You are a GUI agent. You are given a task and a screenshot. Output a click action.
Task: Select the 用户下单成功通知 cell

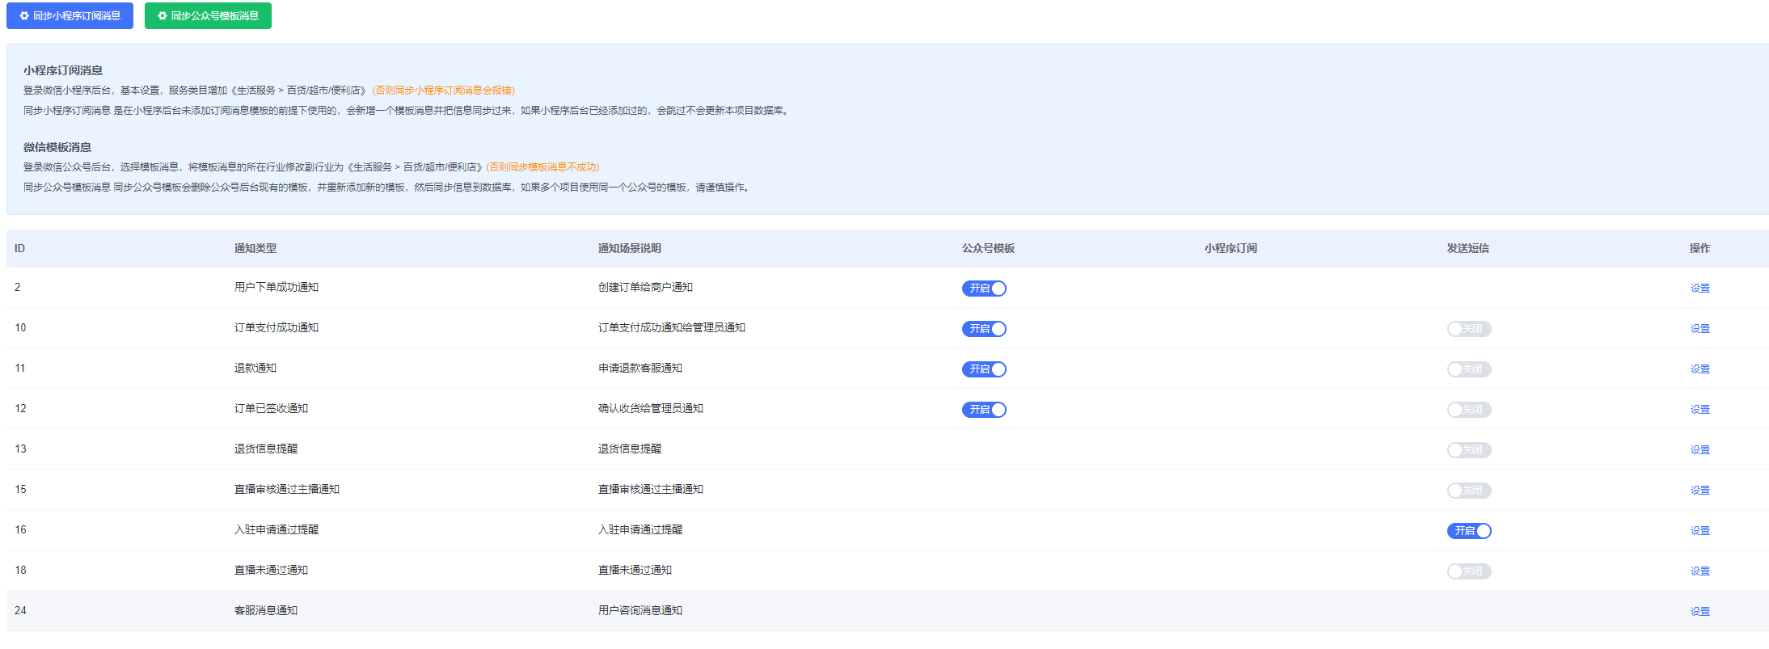click(277, 287)
